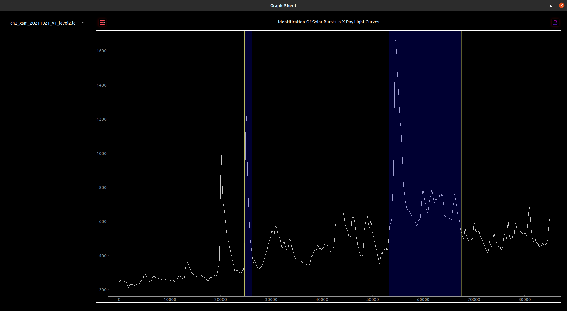Click the x-axis label 40000
This screenshot has width=567, height=311.
(322, 299)
